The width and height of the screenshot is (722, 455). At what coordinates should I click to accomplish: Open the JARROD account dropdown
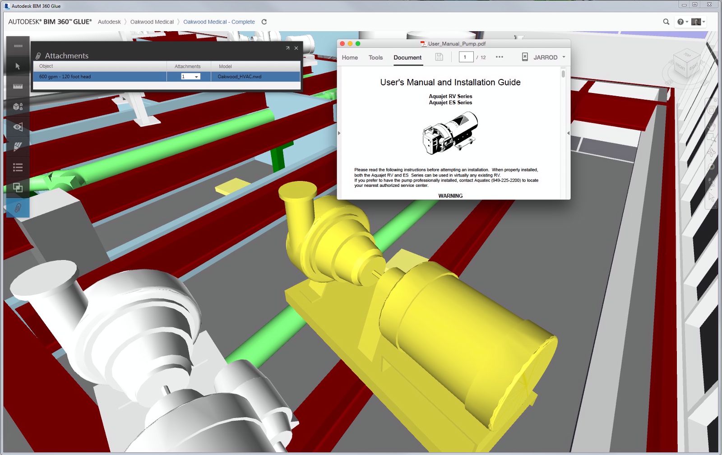(x=549, y=57)
